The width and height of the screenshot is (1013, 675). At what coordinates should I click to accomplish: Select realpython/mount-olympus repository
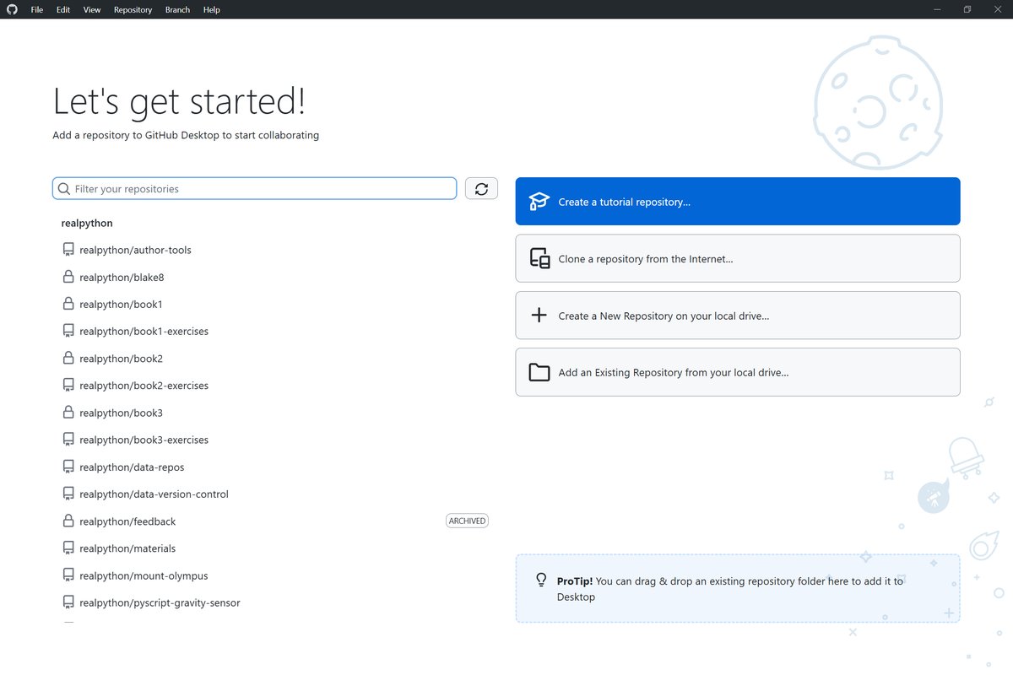click(275, 575)
